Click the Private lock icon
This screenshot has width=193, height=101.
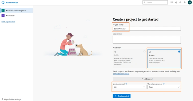(x=150, y=52)
